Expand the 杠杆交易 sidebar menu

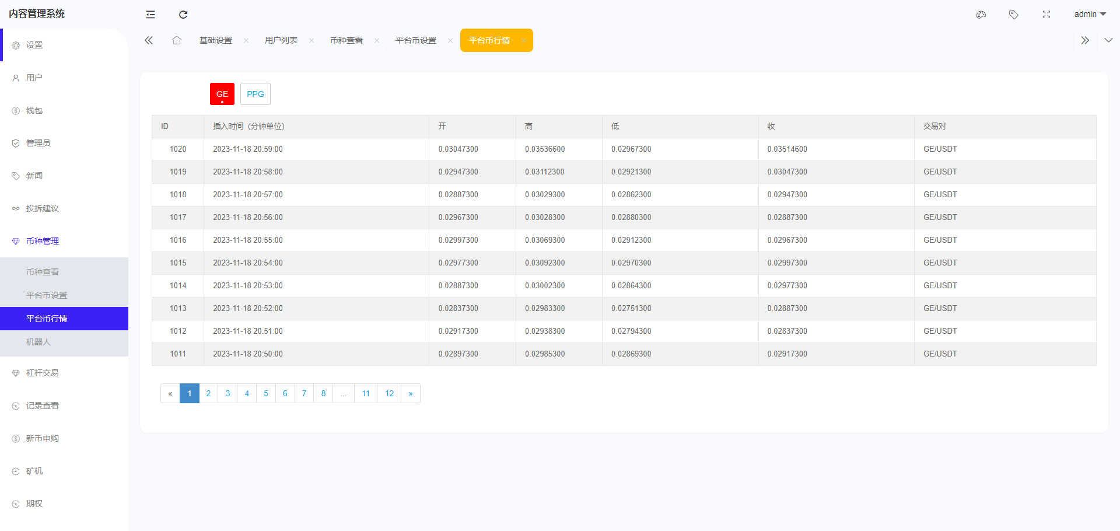tap(43, 373)
